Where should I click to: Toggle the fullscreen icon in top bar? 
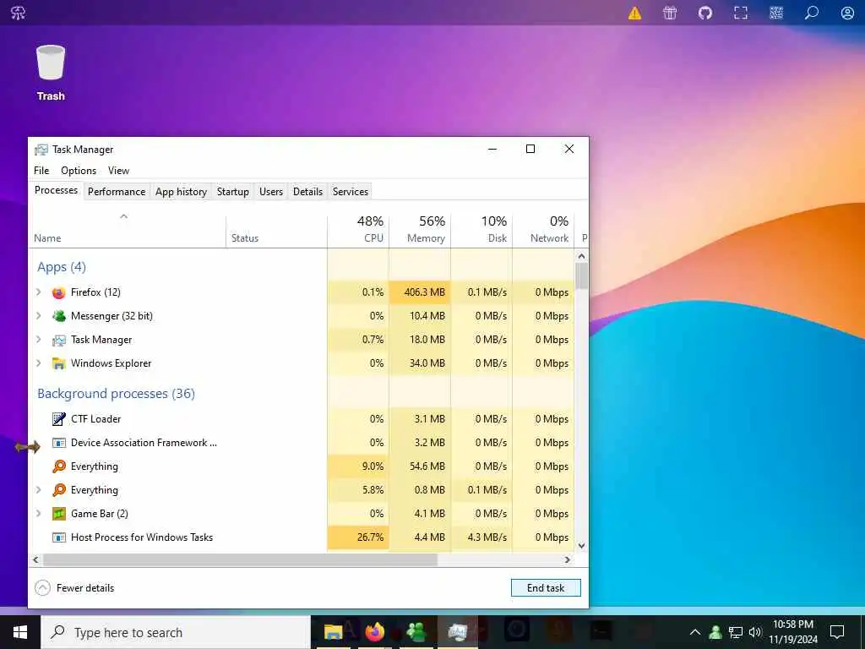[740, 13]
